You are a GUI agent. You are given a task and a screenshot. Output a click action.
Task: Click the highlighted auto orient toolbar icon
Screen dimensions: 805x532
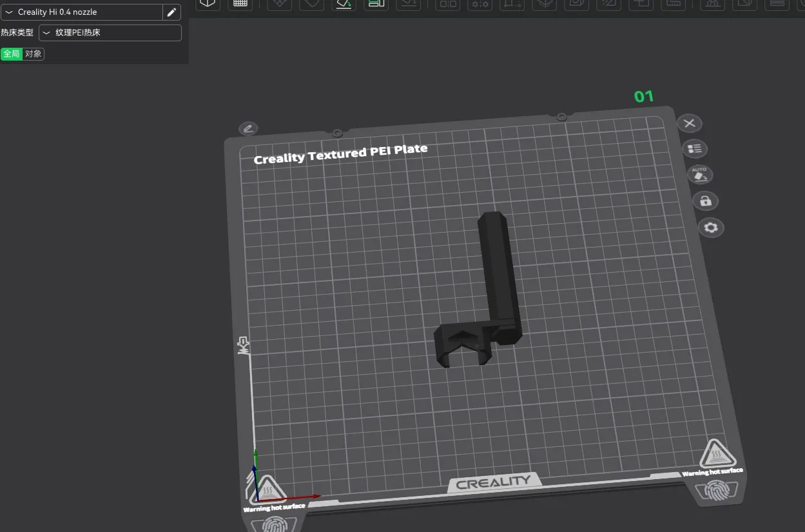[x=344, y=3]
